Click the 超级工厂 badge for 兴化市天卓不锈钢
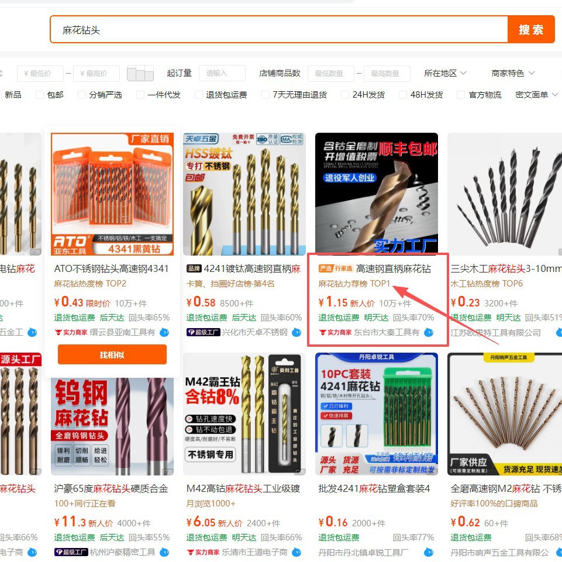 pos(203,332)
